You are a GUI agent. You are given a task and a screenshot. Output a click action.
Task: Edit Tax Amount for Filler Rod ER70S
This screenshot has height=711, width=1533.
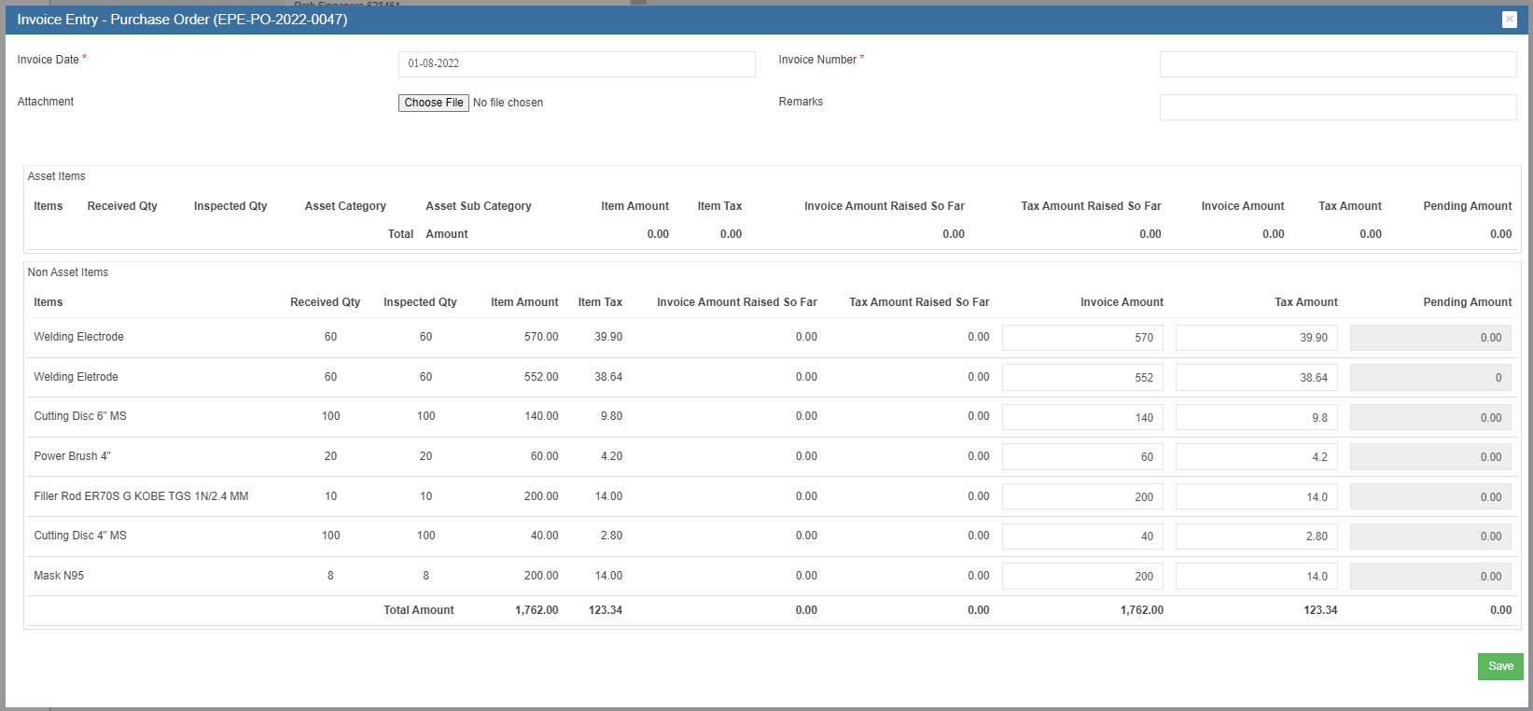click(x=1256, y=497)
